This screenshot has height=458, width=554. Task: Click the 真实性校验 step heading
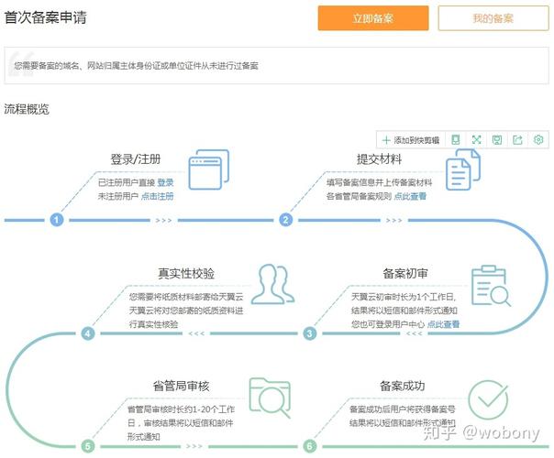186,273
